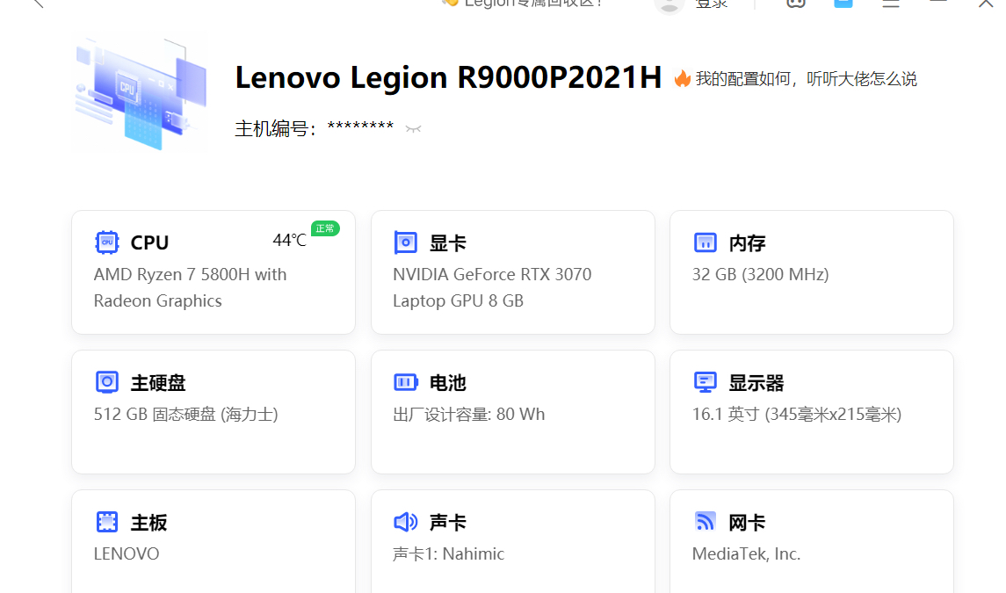Open the CPU card heading

click(149, 242)
